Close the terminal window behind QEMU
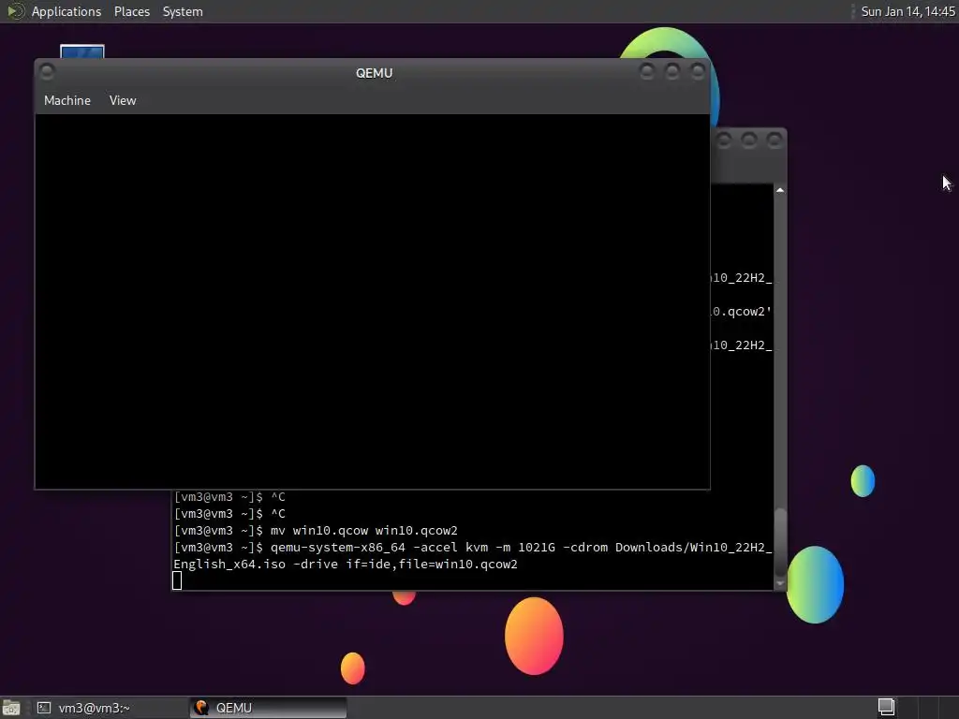The image size is (959, 719). [775, 140]
